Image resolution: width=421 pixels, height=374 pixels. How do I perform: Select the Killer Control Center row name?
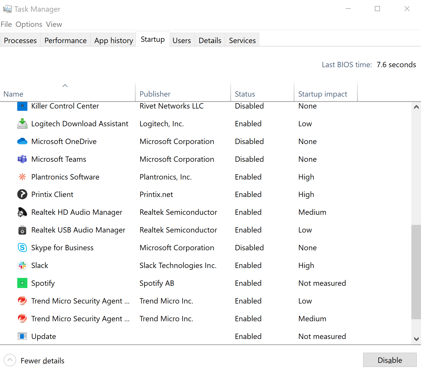click(x=65, y=106)
